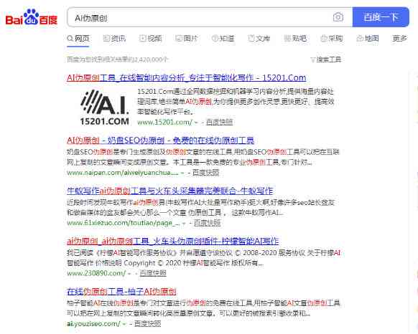Expand dropdown arrow next to 61xiezuo.com URL
418x334 pixels.
coord(184,224)
